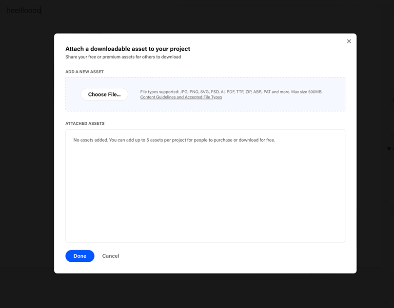Cancel the asset attachment dialog
394x308 pixels.
tap(111, 256)
